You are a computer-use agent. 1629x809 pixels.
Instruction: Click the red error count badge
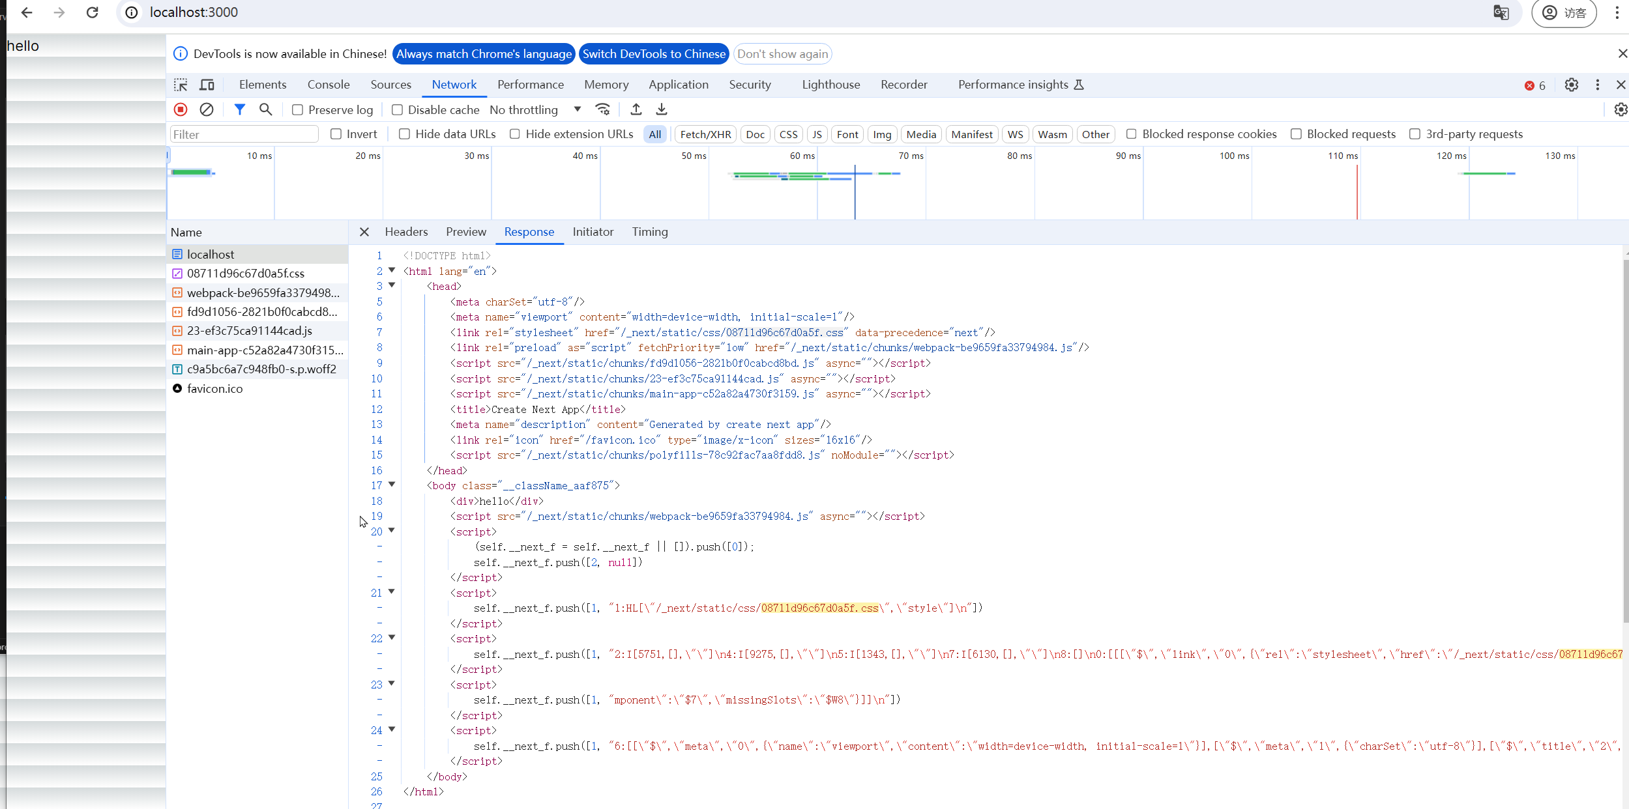[1535, 85]
